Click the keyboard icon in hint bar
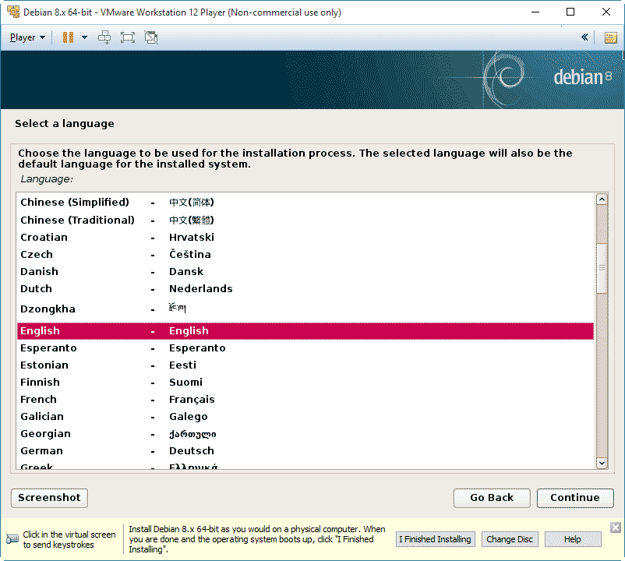Viewport: 625px width, 561px height. pyautogui.click(x=12, y=539)
